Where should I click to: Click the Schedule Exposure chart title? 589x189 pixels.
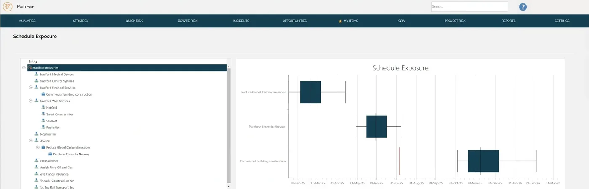pos(401,68)
